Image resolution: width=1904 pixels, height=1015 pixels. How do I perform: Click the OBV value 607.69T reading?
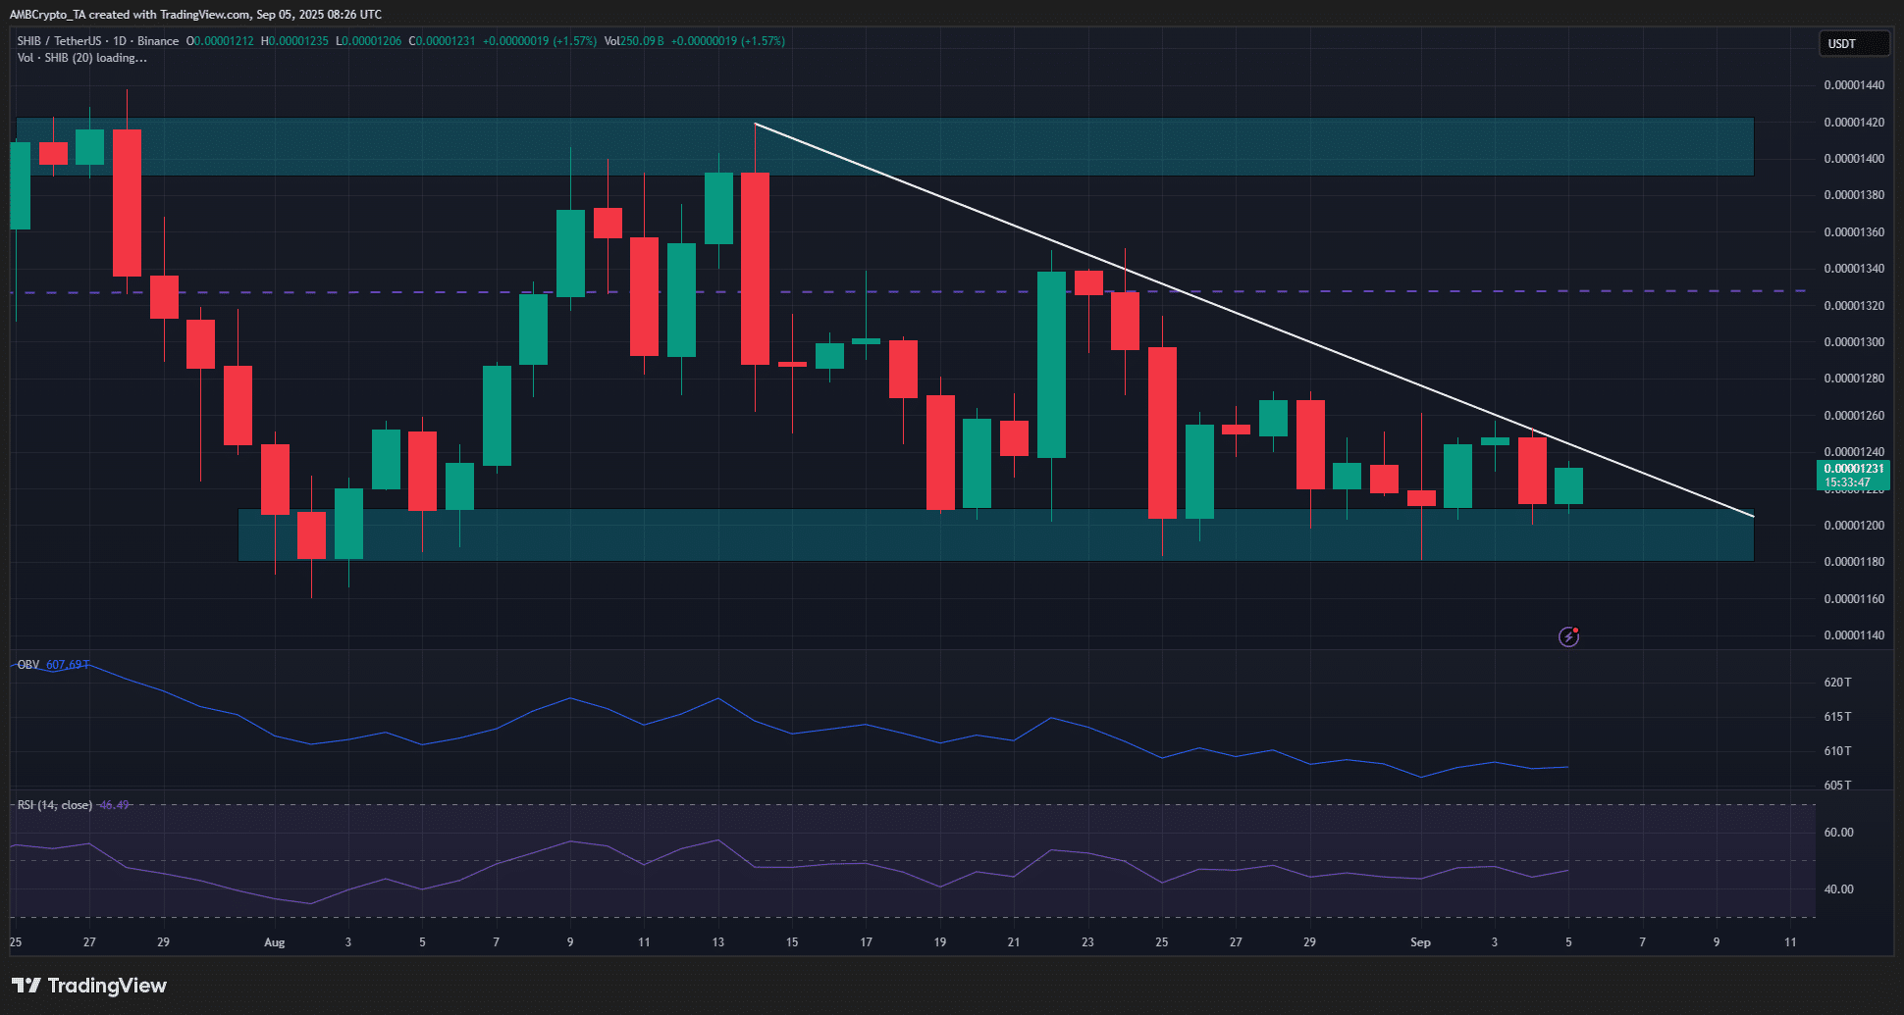point(67,665)
